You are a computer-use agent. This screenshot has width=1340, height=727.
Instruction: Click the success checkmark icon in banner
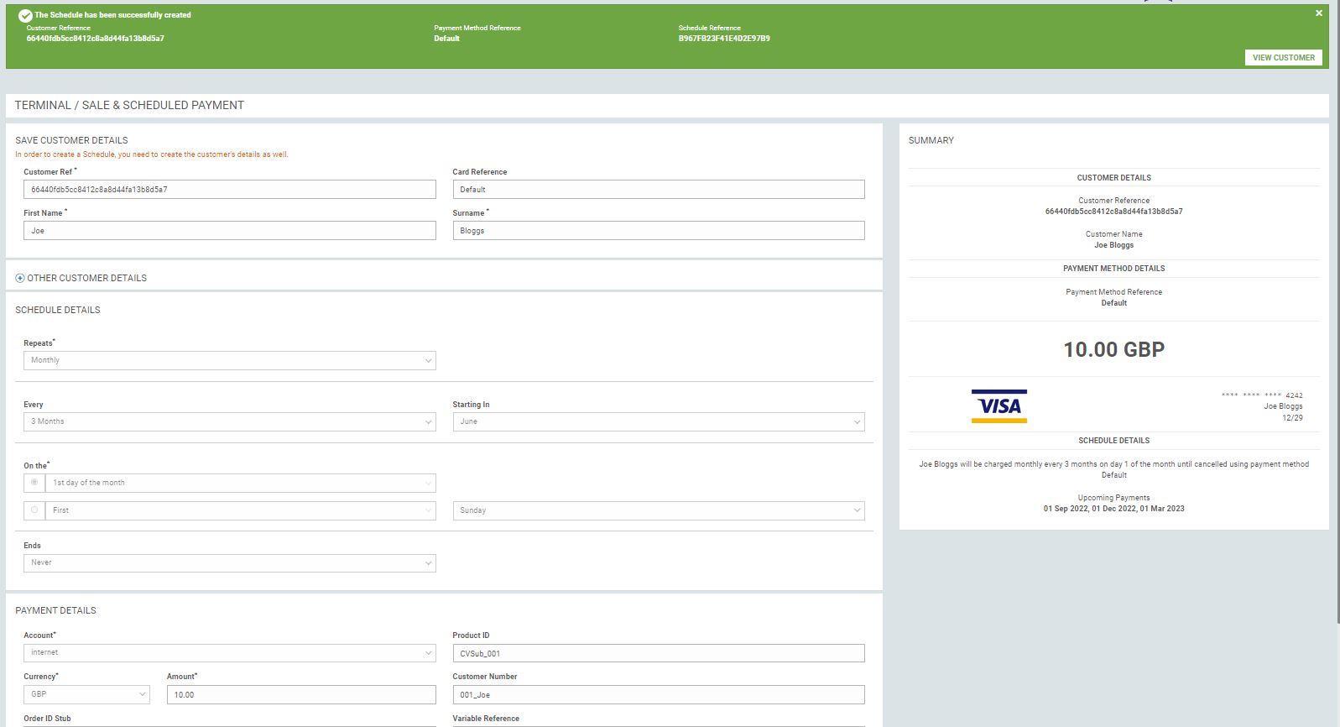coord(25,15)
